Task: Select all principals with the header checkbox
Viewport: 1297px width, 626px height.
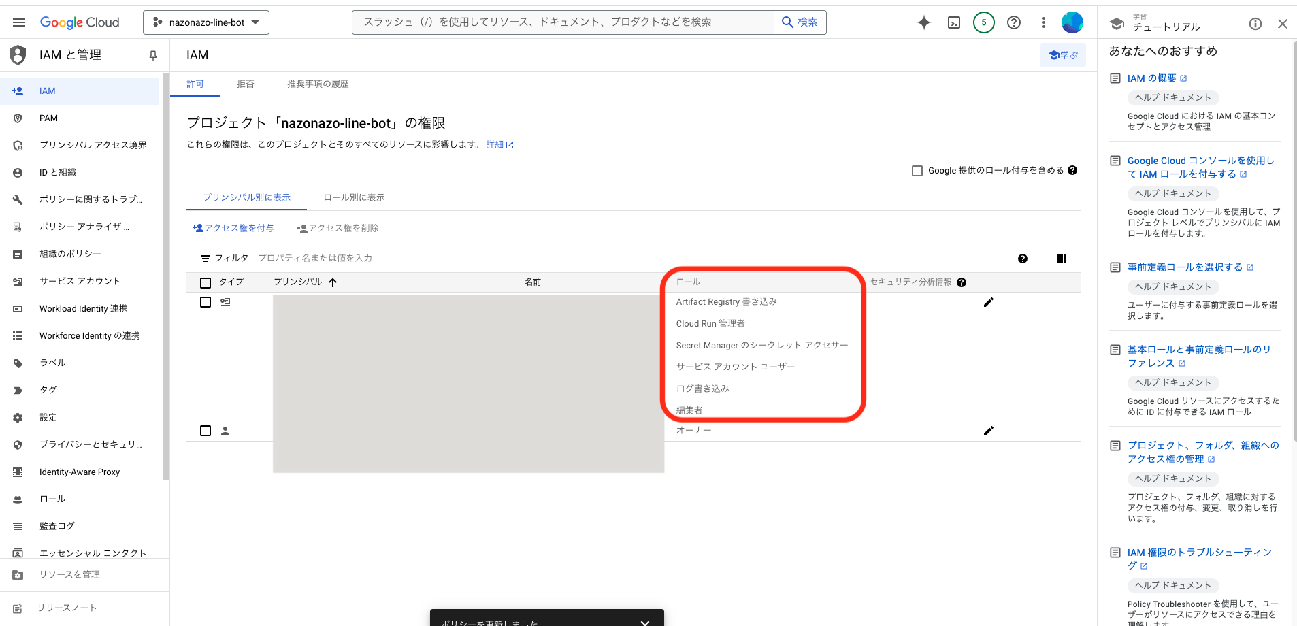Action: pos(206,282)
